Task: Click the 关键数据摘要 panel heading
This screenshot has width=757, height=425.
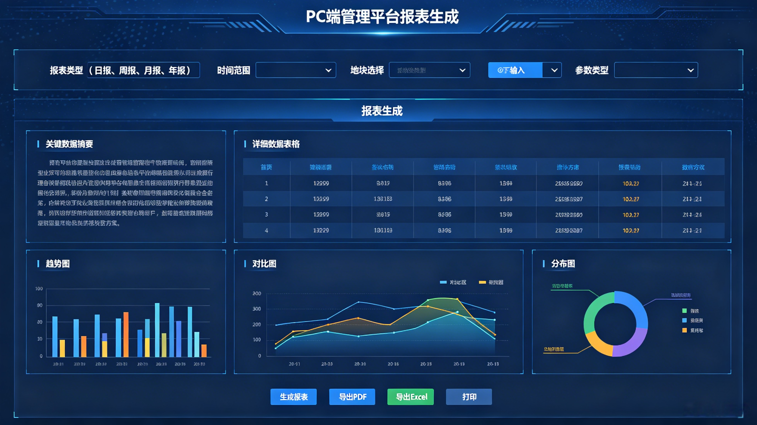Action: (69, 144)
